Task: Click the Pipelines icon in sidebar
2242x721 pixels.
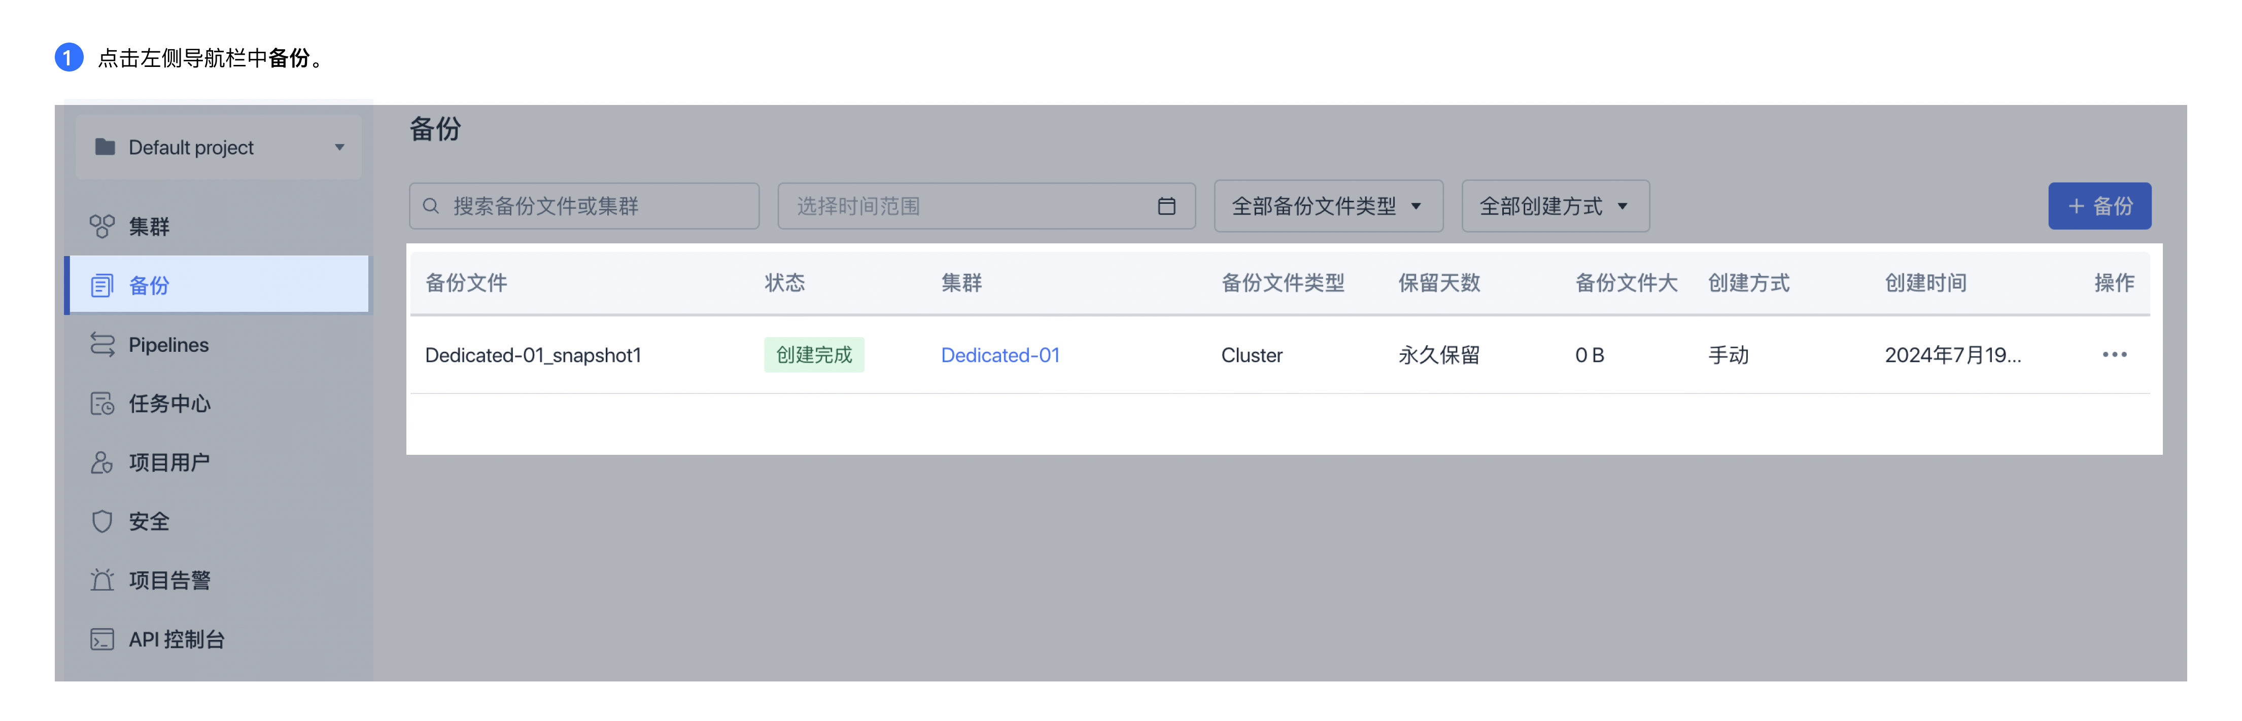Action: 102,344
